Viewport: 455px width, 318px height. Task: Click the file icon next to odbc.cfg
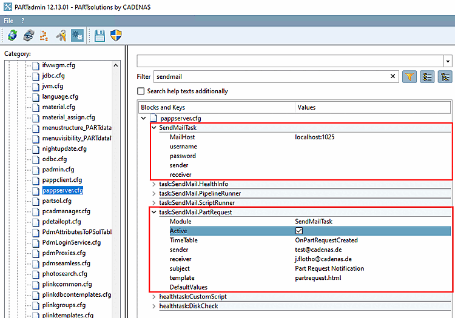36,159
